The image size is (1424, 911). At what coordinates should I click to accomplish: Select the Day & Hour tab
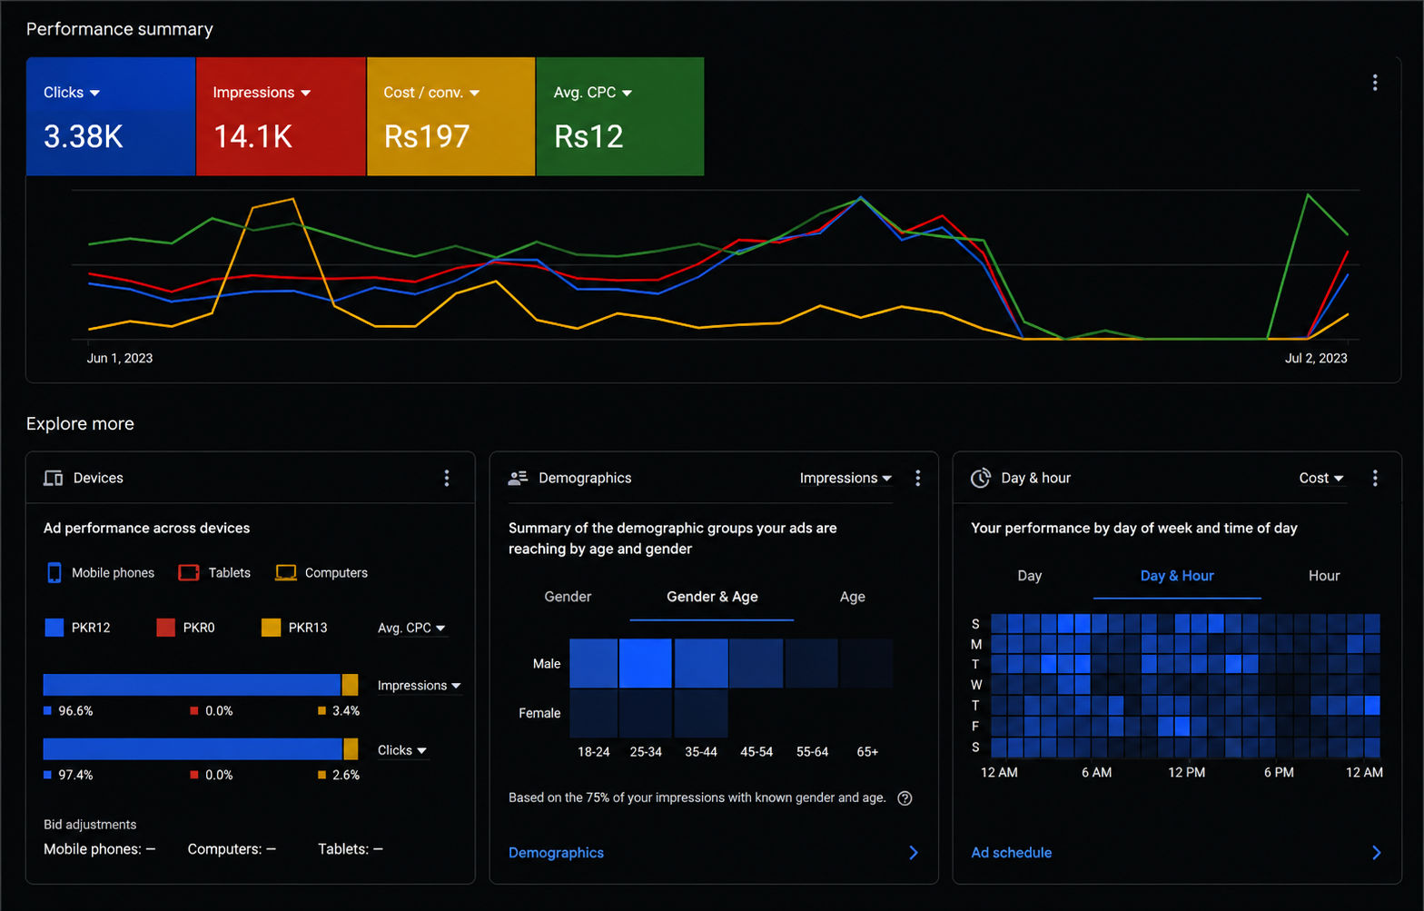coord(1177,576)
